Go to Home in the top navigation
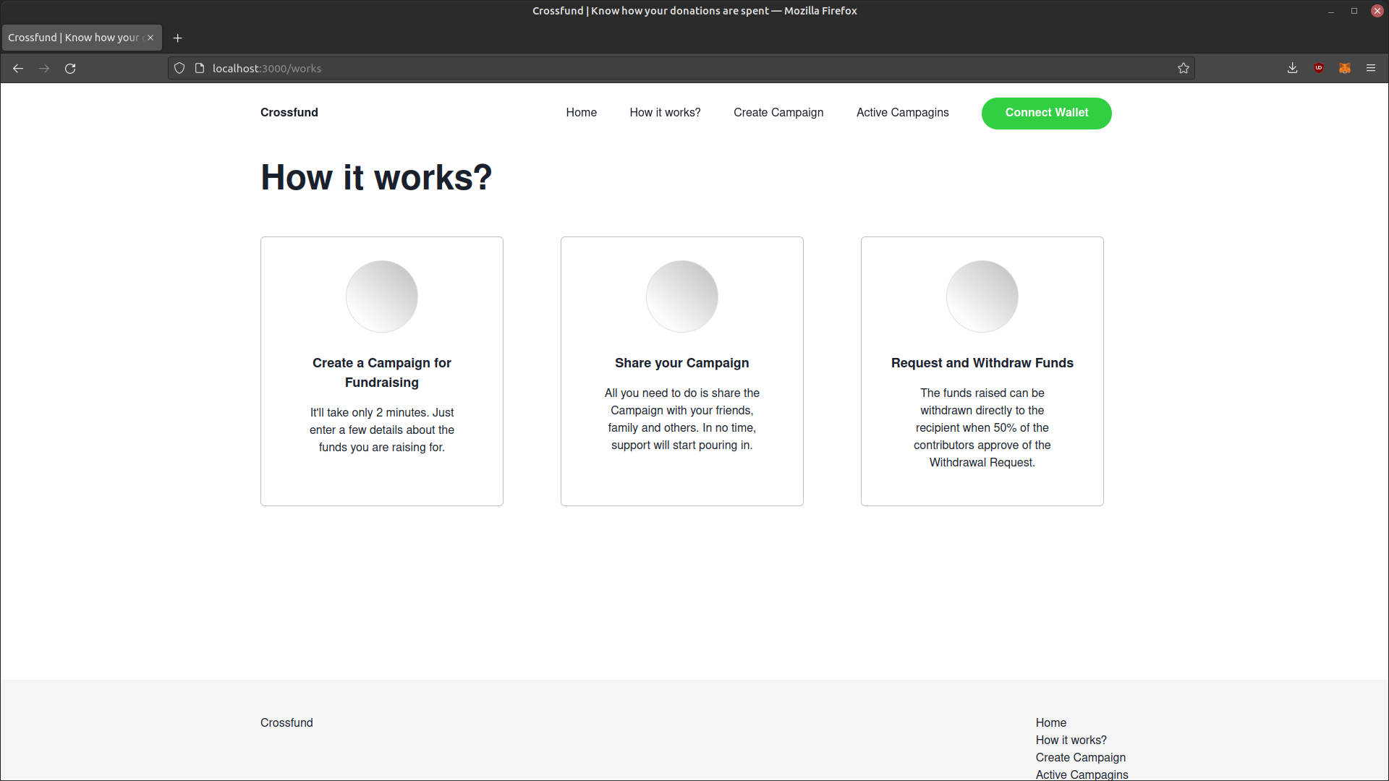Screen dimensions: 1389x781 point(582,113)
